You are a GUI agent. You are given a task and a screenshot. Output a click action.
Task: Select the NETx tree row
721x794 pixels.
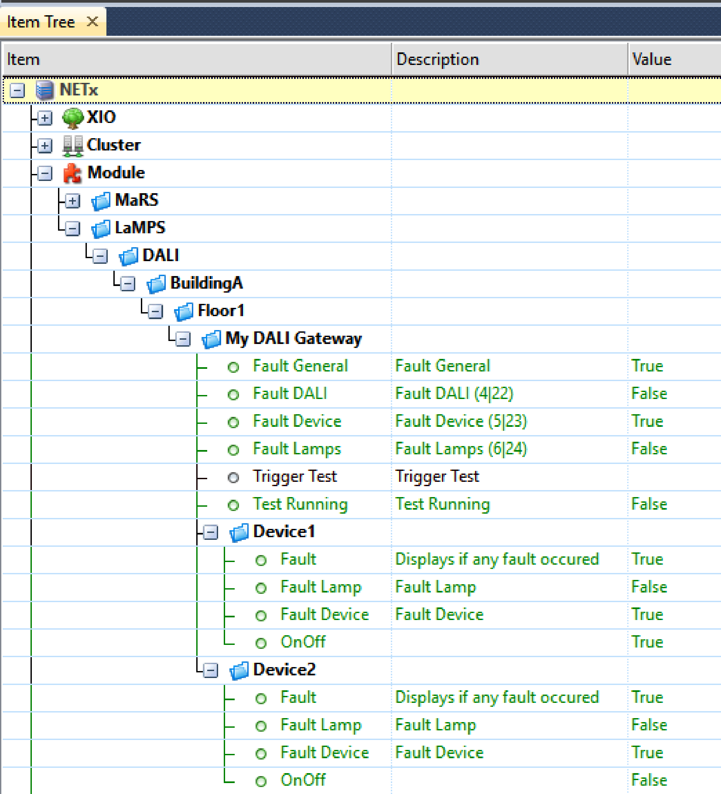(x=362, y=90)
